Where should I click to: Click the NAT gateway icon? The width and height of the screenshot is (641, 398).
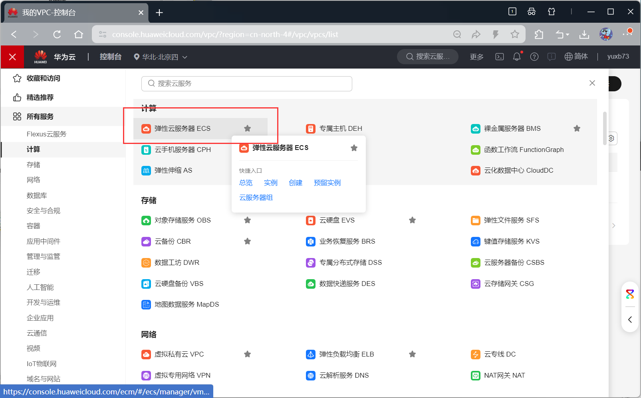[476, 375]
